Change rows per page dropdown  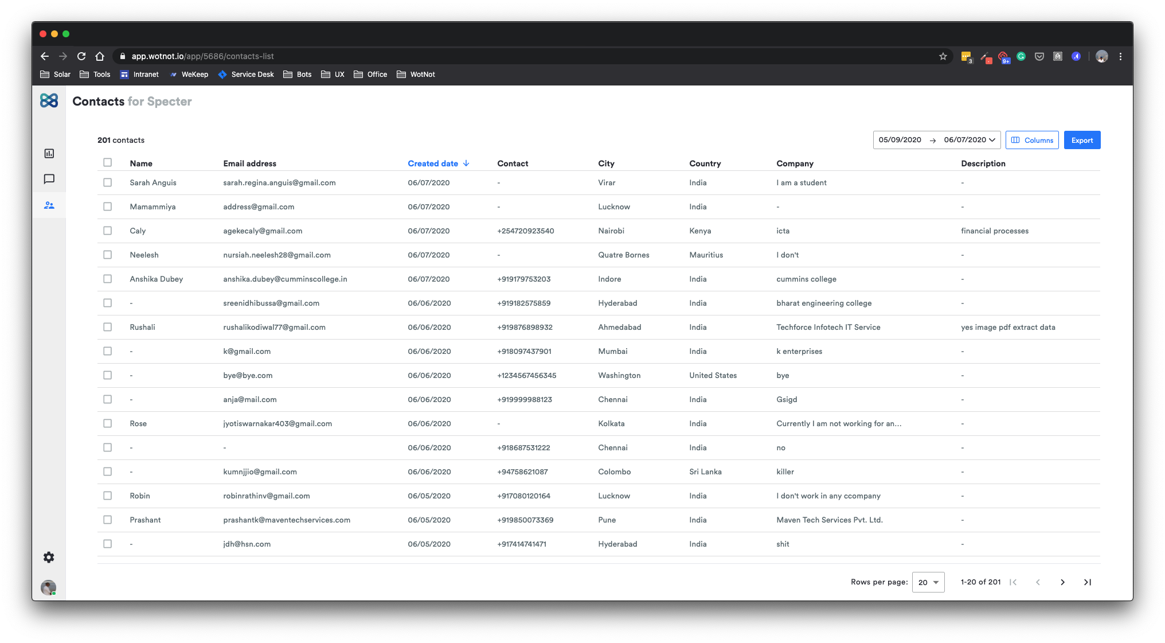click(928, 582)
